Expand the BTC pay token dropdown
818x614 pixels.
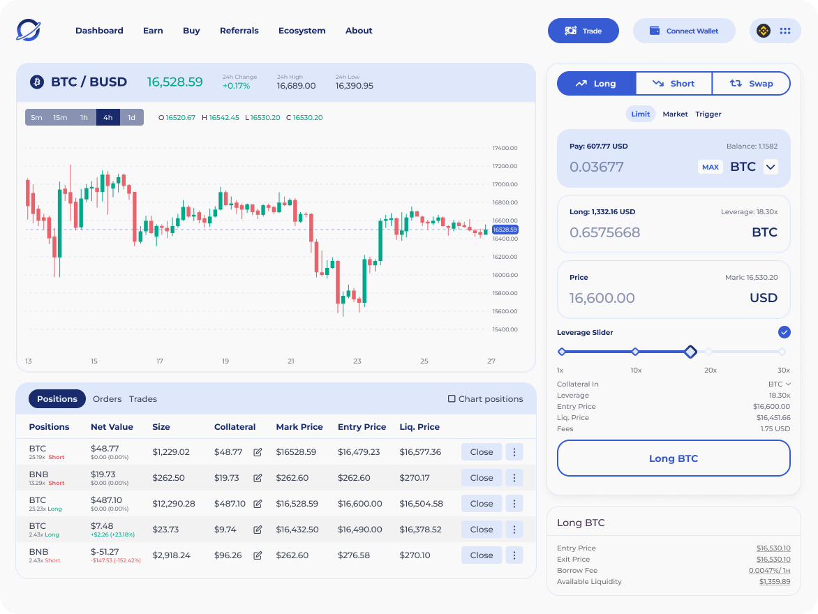pos(771,167)
